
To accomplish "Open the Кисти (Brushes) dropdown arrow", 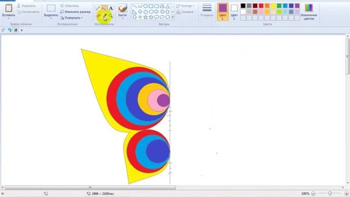I will click(122, 19).
